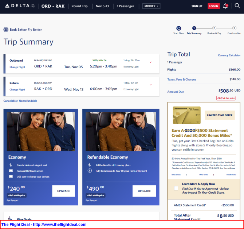Click the Learn More & Apply Now text
The height and width of the screenshot is (229, 244).
(x=198, y=184)
